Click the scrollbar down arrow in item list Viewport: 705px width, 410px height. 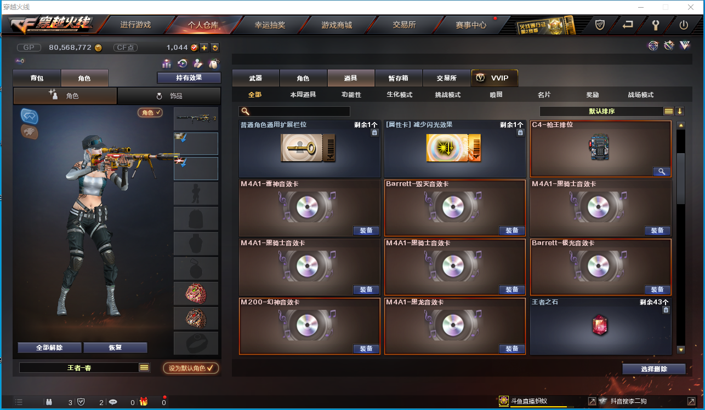pos(681,349)
